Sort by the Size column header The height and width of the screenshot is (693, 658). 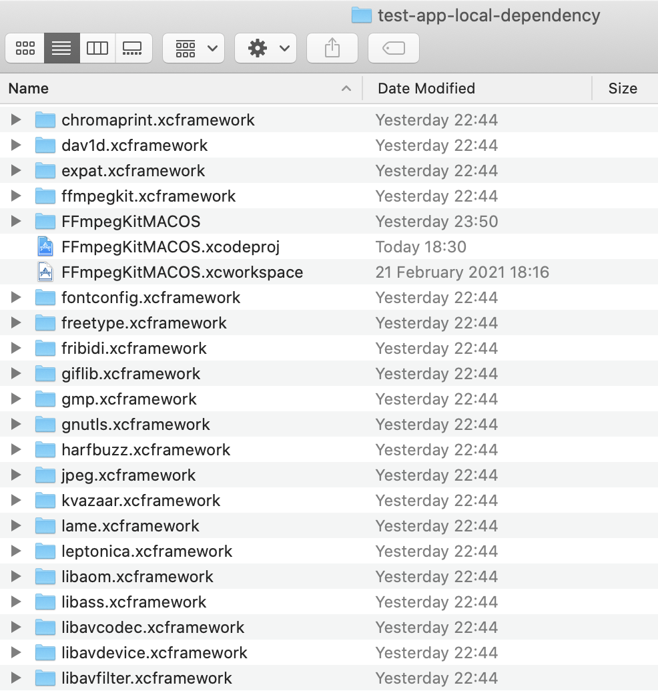pyautogui.click(x=622, y=88)
